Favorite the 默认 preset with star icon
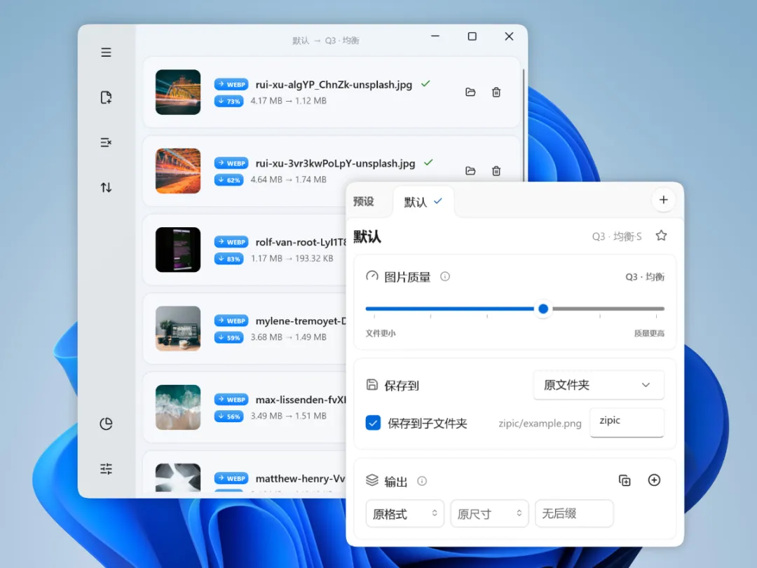 pyautogui.click(x=662, y=236)
